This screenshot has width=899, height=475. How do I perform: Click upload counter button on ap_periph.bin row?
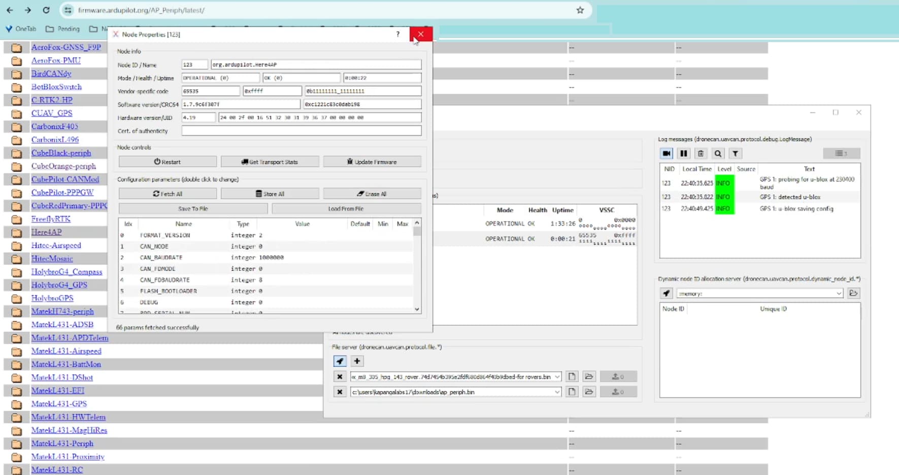click(618, 392)
